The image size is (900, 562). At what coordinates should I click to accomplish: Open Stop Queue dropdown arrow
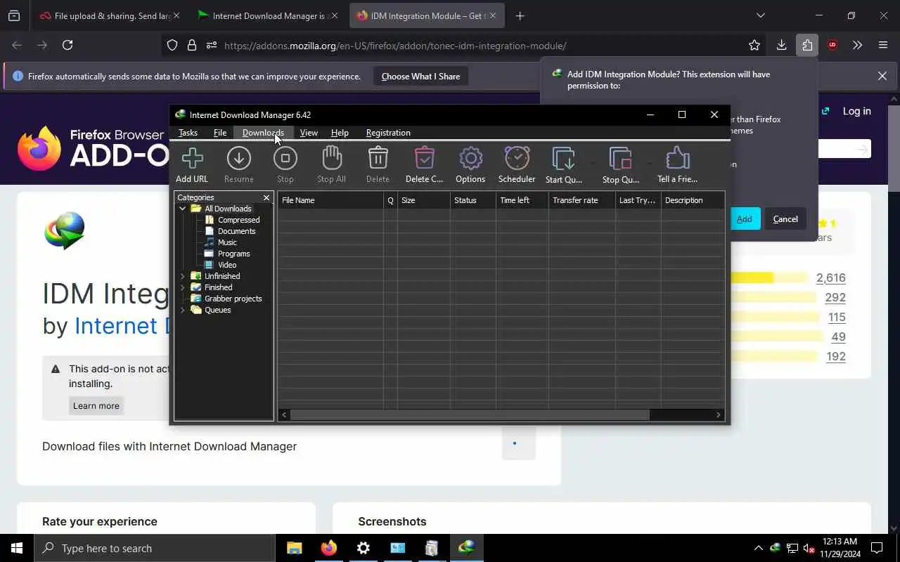[648, 165]
